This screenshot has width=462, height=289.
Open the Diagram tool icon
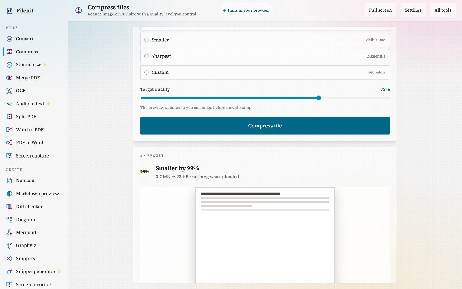(x=9, y=220)
